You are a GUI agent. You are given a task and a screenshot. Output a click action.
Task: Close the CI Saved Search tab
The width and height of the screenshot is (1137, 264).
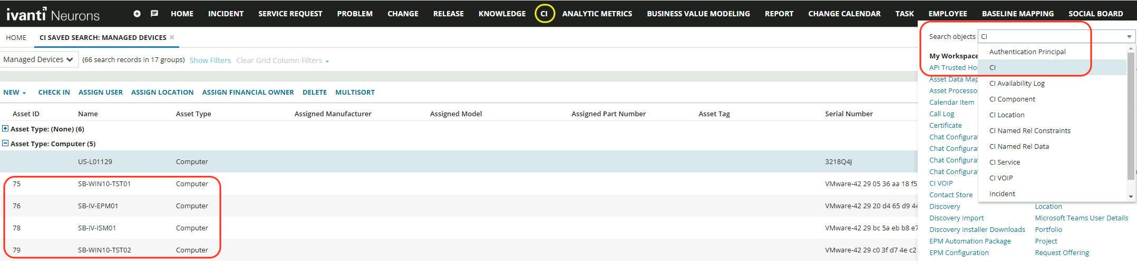click(172, 37)
